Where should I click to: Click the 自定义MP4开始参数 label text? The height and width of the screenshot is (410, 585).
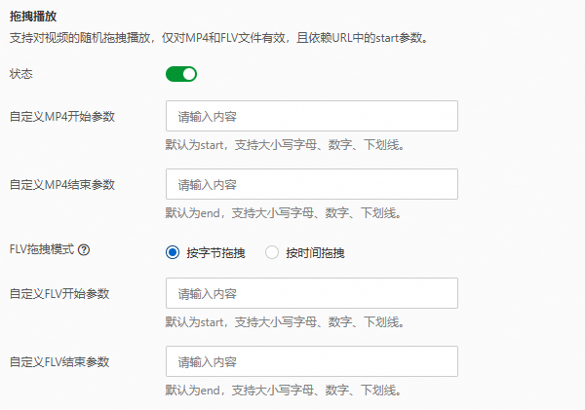coord(60,117)
